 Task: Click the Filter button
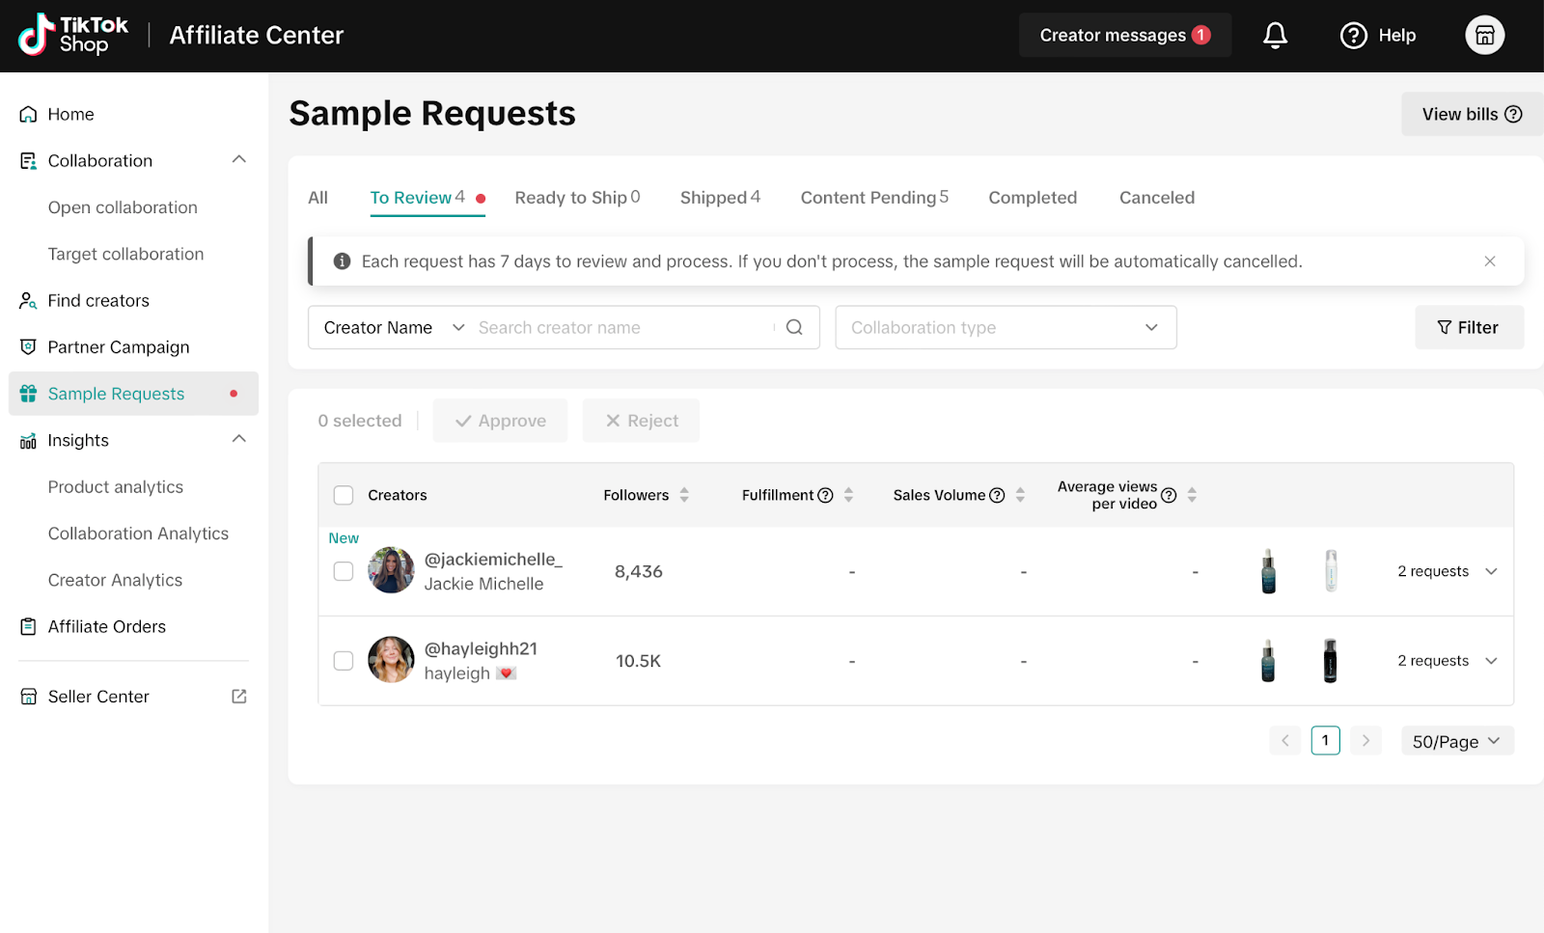tap(1469, 327)
